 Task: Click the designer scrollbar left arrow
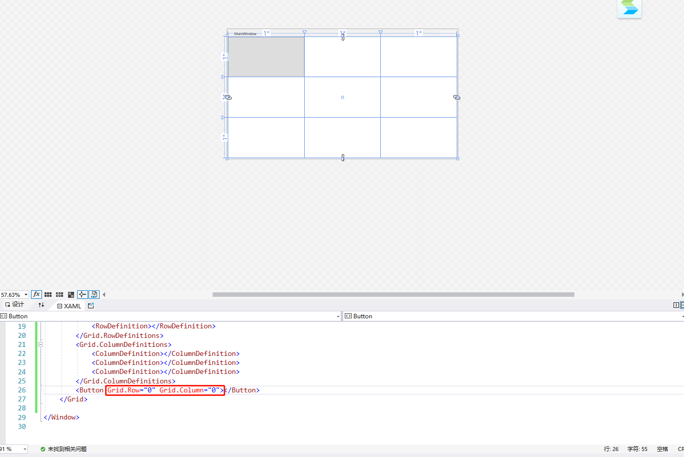[x=104, y=294]
